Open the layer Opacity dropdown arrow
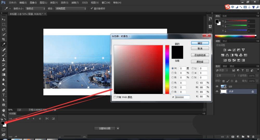Viewport: 260px width, 140px height. pos(257,76)
